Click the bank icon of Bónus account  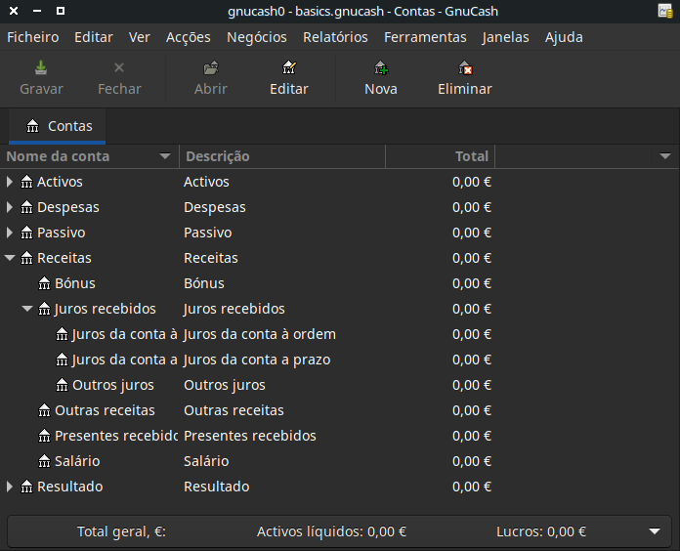pyautogui.click(x=44, y=283)
